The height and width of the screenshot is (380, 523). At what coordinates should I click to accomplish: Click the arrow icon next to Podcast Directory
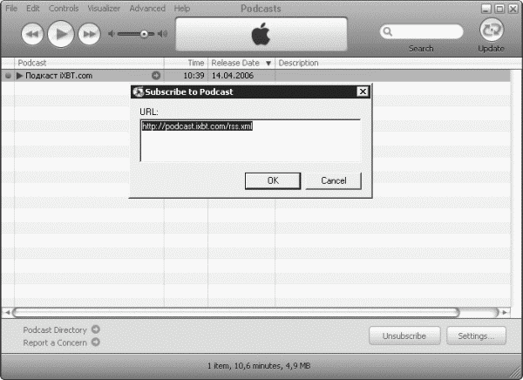pos(96,329)
